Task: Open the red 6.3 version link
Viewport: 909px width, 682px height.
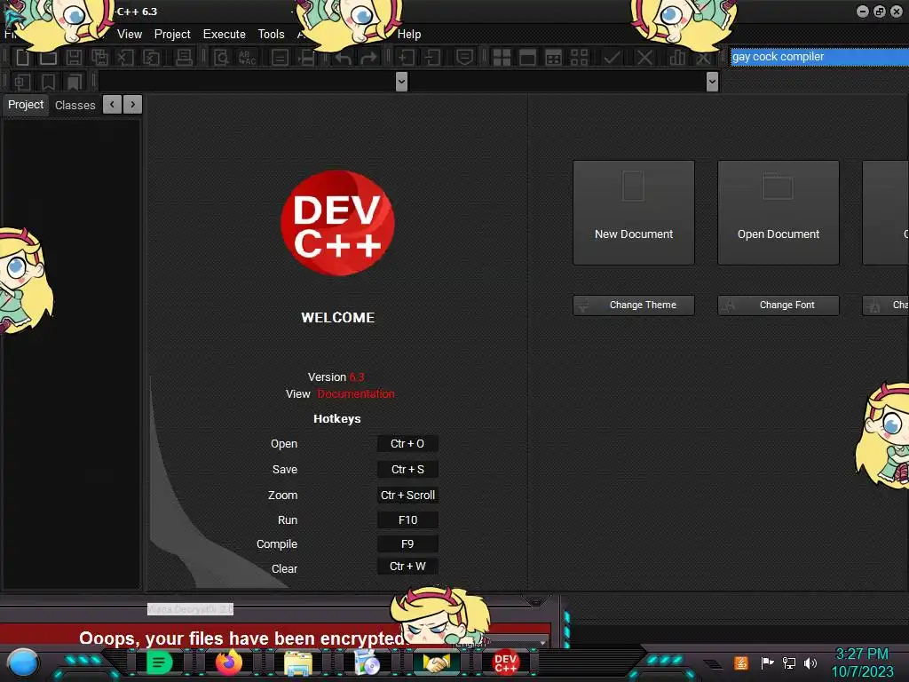Action: point(357,377)
